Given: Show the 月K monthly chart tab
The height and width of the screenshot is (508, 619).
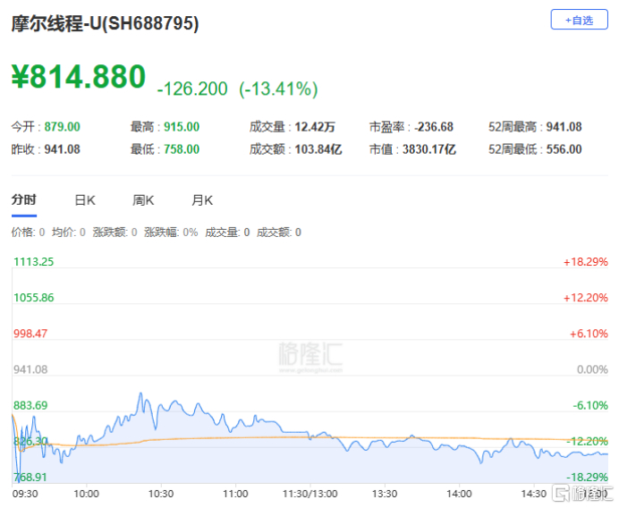Looking at the screenshot, I should point(202,200).
